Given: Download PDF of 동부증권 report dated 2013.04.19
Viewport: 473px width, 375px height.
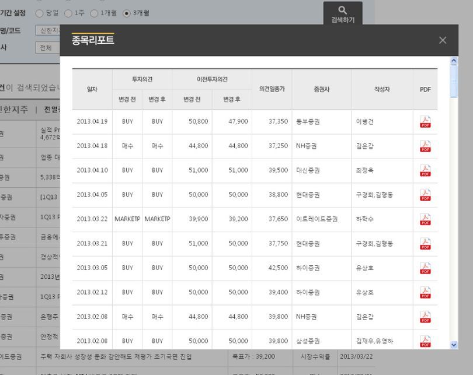Looking at the screenshot, I should click(425, 122).
